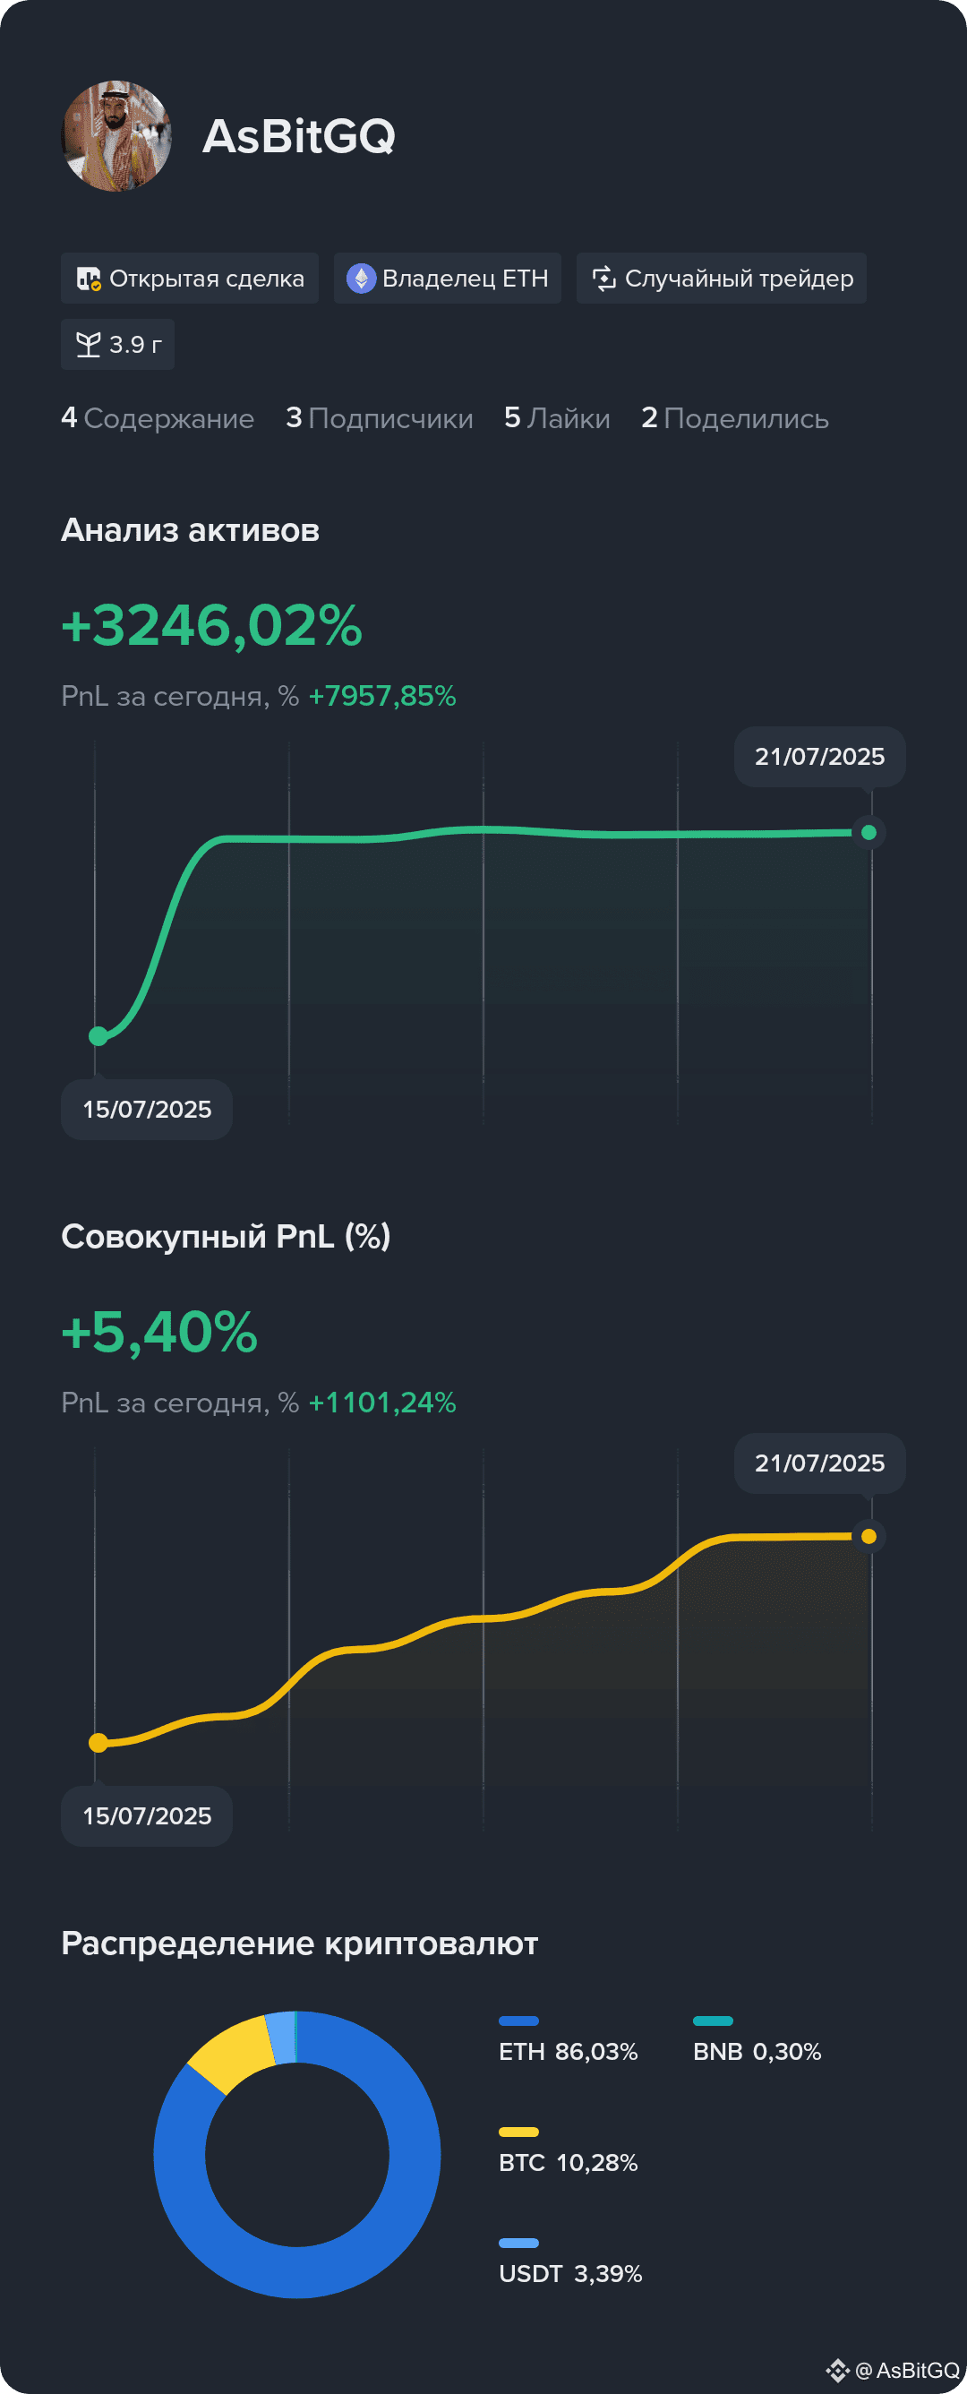Select the green endpoint on asset chart
The image size is (967, 2394).
pos(869,833)
